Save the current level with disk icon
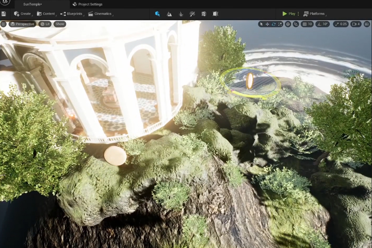Screen dimensions: 372x248 pyautogui.click(x=4, y=14)
